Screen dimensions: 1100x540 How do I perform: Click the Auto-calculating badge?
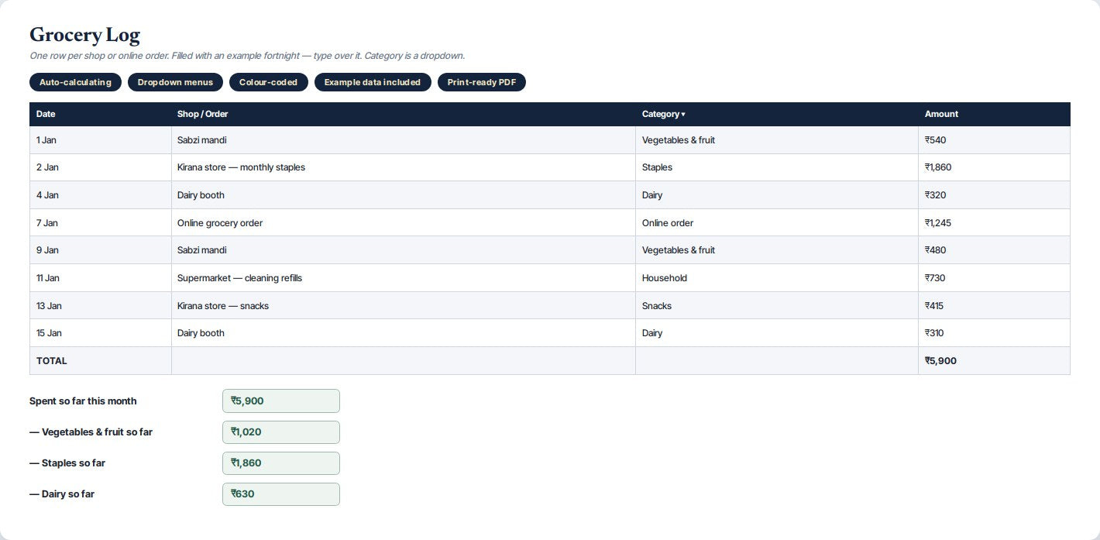[x=75, y=82]
